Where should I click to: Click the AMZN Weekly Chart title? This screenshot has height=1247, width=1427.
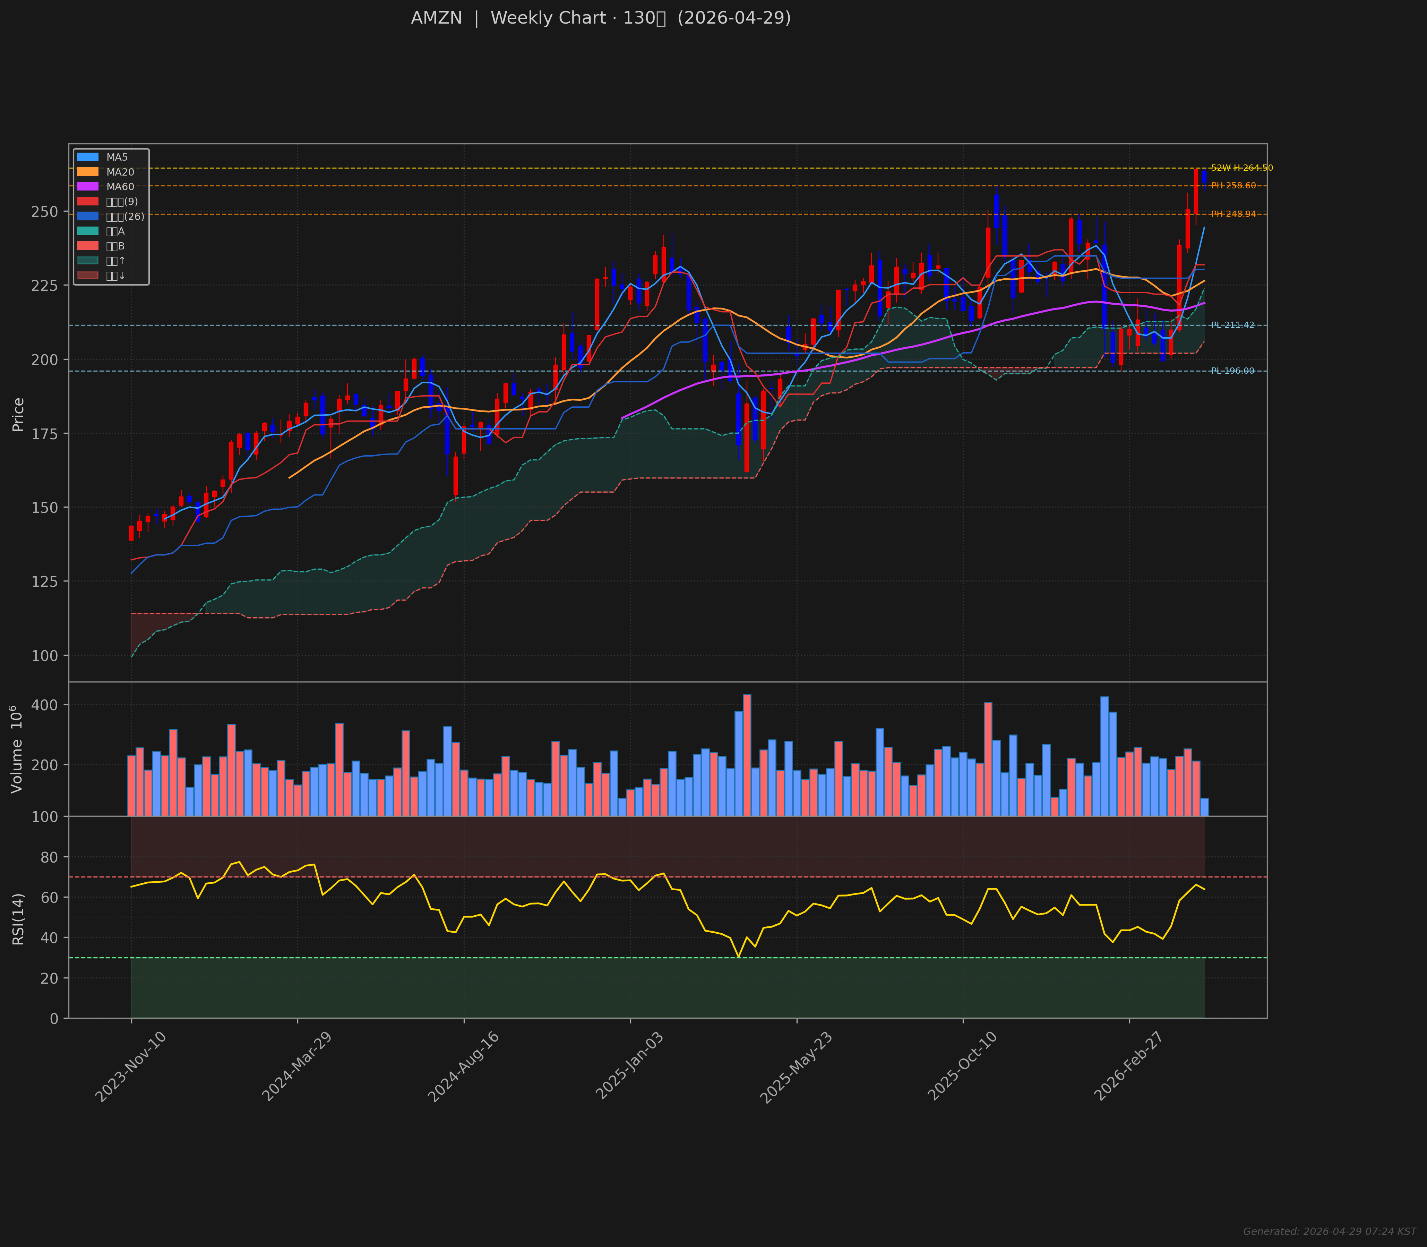601,18
